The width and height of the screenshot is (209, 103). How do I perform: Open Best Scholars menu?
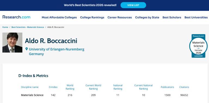172,17
